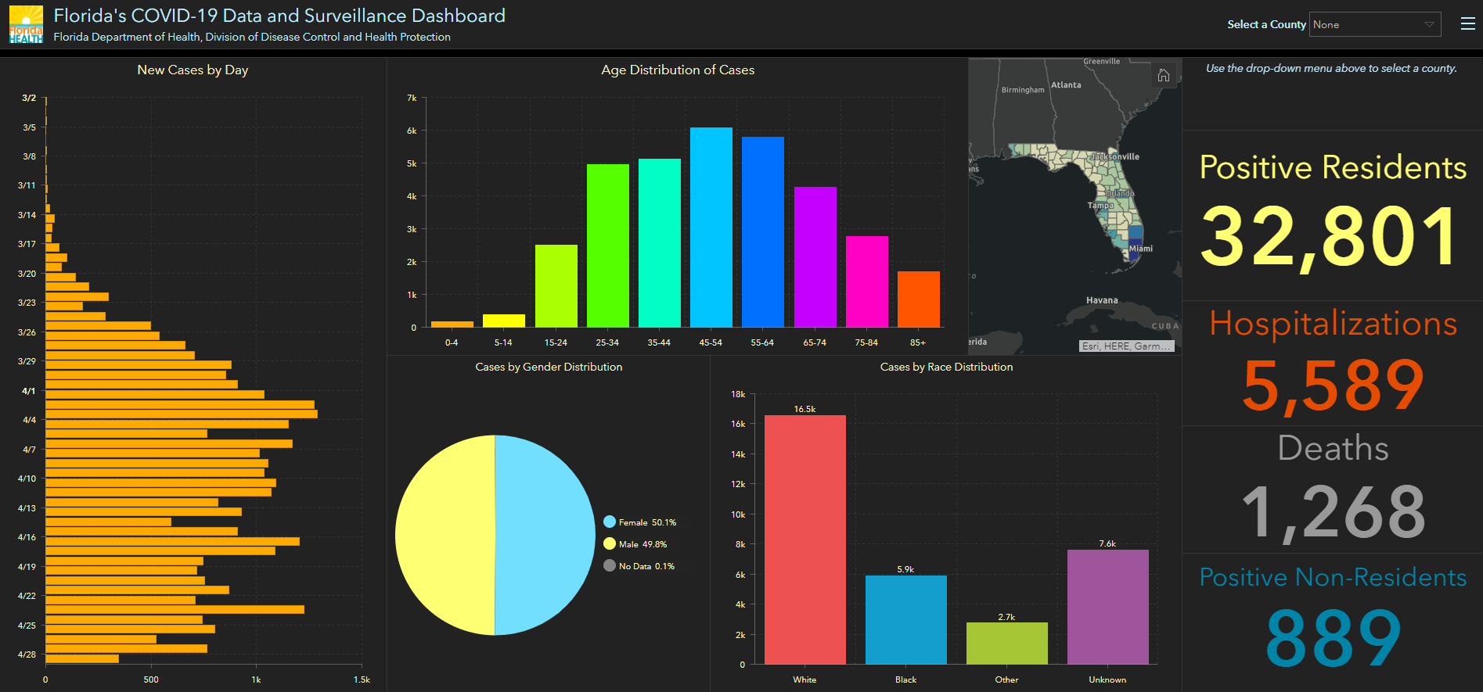1483x692 pixels.
Task: Click the 2.7k label above Other bar
Action: click(1006, 617)
